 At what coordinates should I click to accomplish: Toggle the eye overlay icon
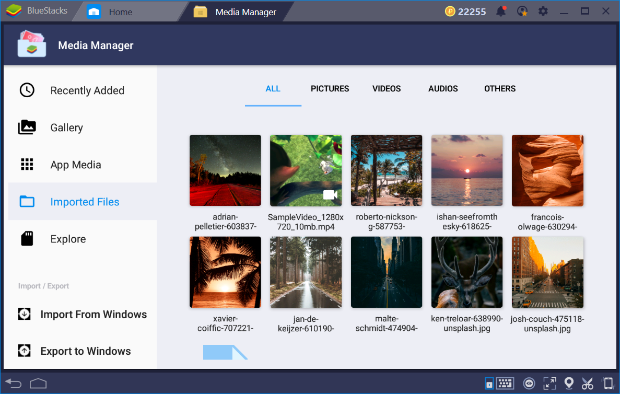pyautogui.click(x=529, y=384)
